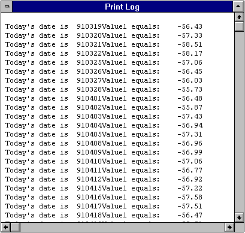
Task: Click the value -56.45
Action: pos(190,71)
